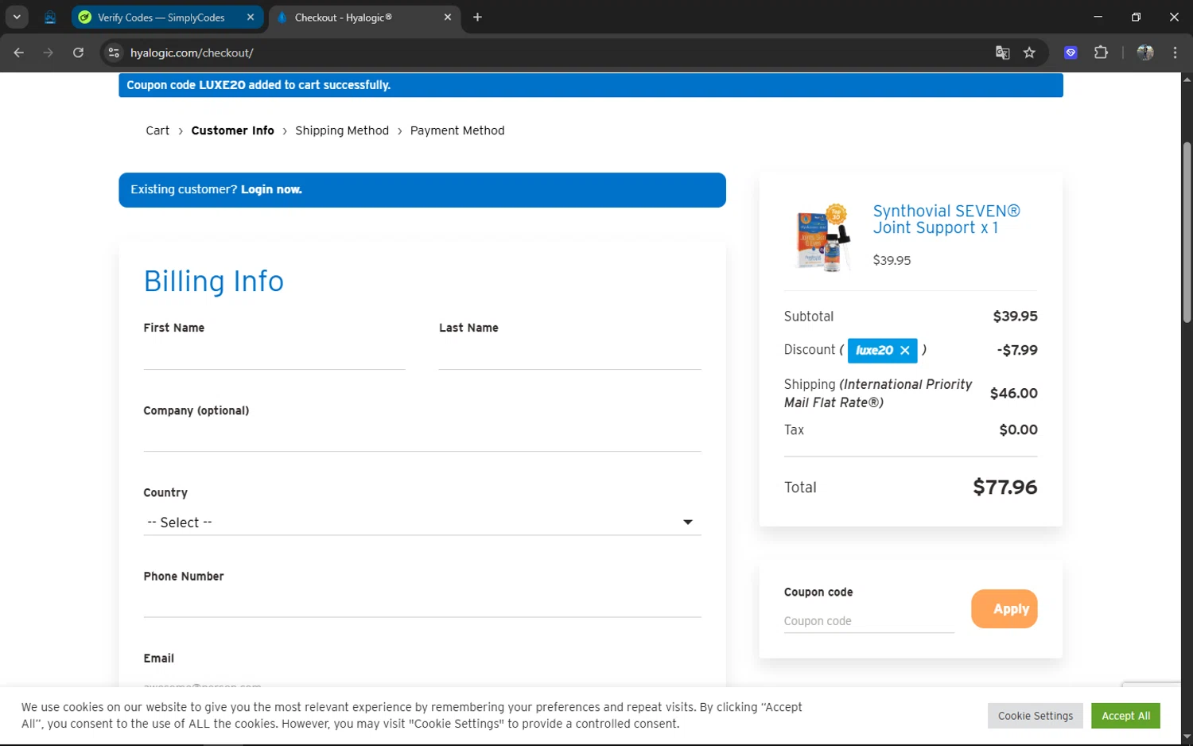Image resolution: width=1193 pixels, height=746 pixels.
Task: Bookmark this page with the star icon
Action: pos(1029,52)
